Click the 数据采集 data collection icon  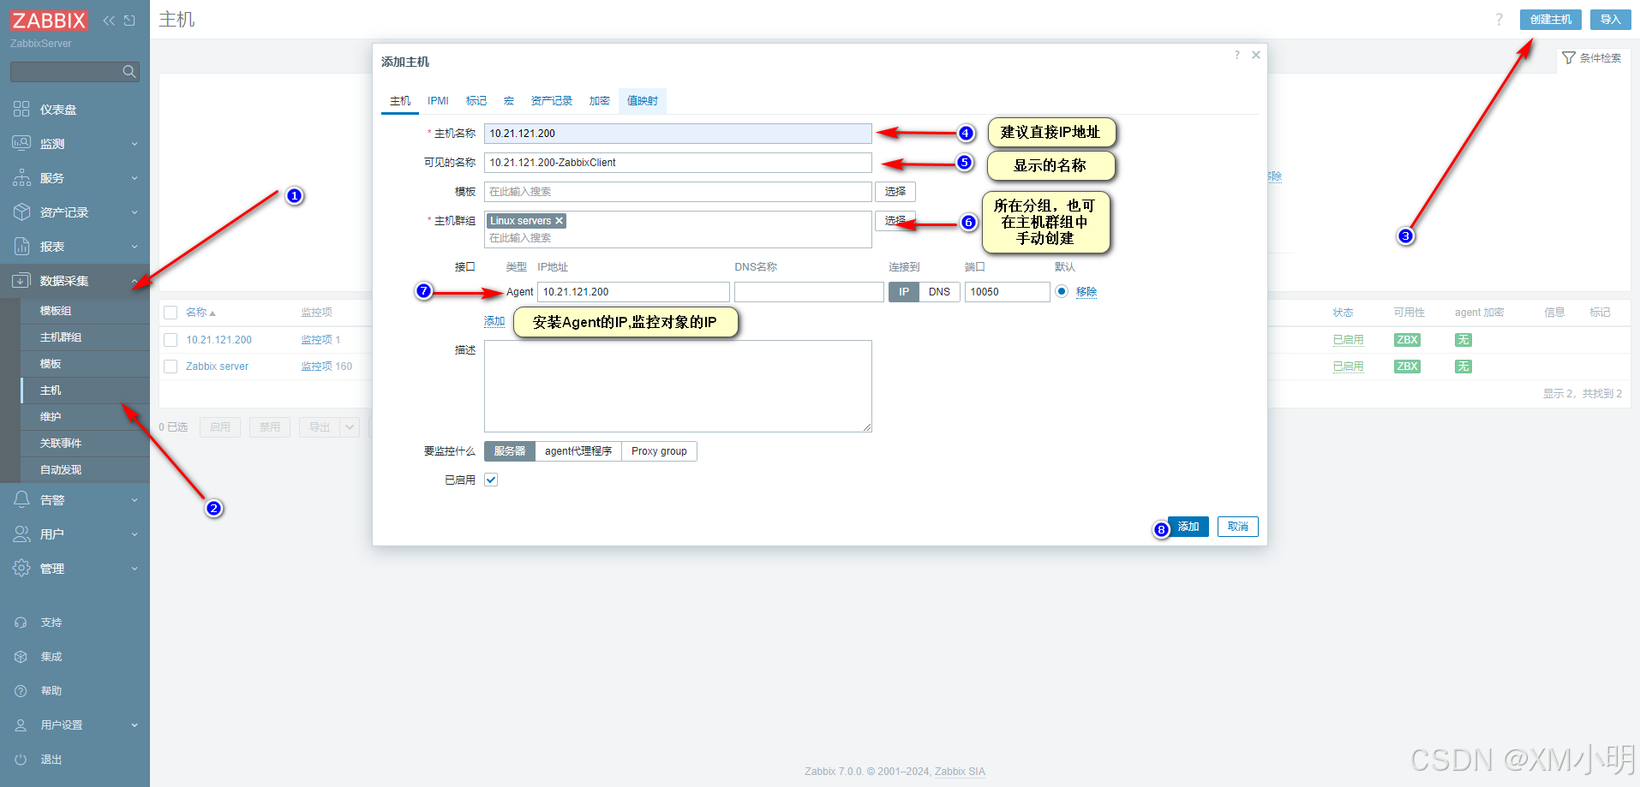click(21, 280)
